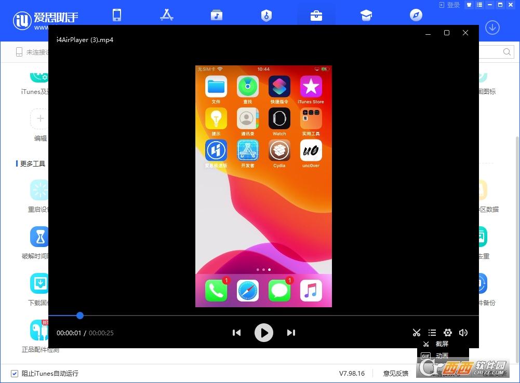520x383 pixels.
Task: Go back to the previous video track
Action: tap(236, 333)
